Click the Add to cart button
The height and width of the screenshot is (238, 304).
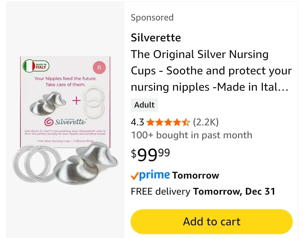pyautogui.click(x=211, y=221)
